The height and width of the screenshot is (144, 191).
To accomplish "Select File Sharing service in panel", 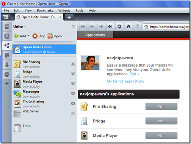I will point(44,64).
